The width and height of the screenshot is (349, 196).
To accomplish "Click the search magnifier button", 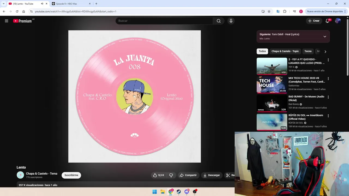I will coord(219,21).
